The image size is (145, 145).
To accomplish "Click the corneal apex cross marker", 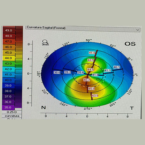I will [90, 76].
